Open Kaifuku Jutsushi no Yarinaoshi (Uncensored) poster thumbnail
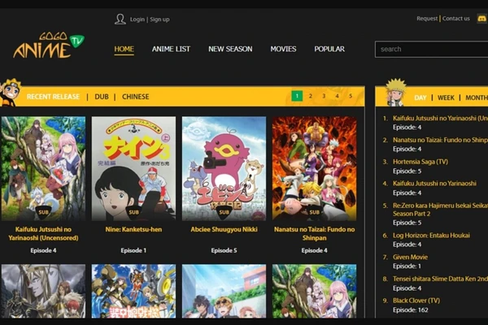 [43, 168]
